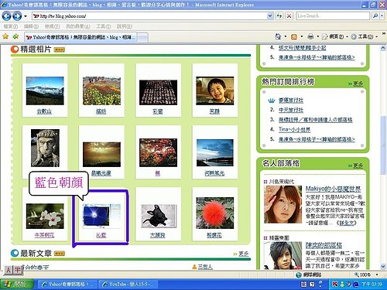Click the orange RSS feeds icon

(x=294, y=37)
